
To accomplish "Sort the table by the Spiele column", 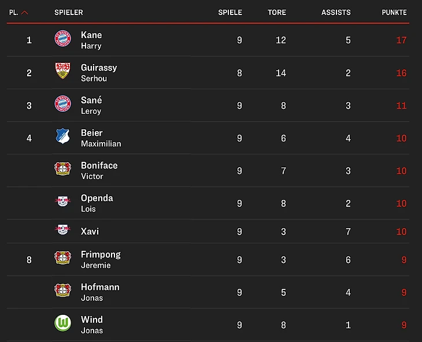I will [230, 13].
